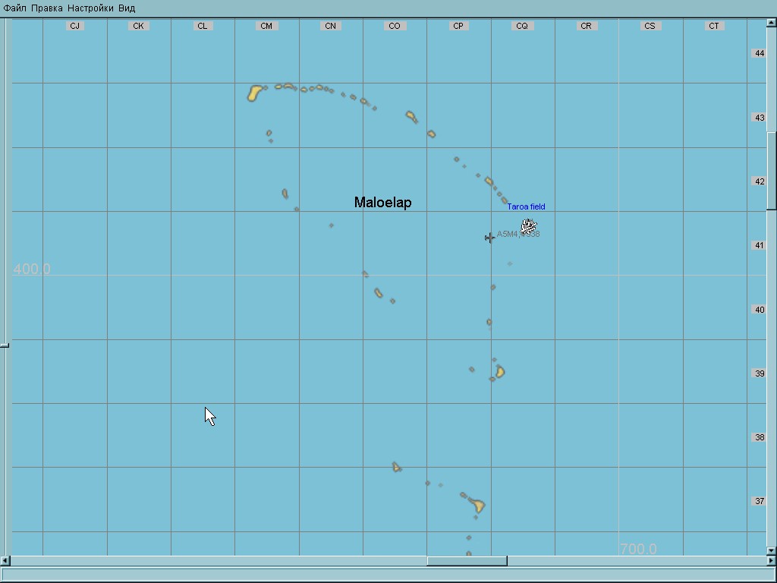
Task: Click the large island in row 37
Action: [x=477, y=505]
